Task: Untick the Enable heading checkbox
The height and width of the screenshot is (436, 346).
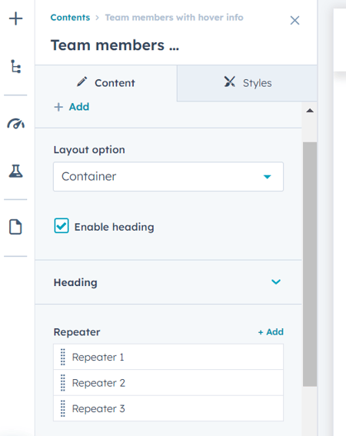Action: click(x=62, y=225)
